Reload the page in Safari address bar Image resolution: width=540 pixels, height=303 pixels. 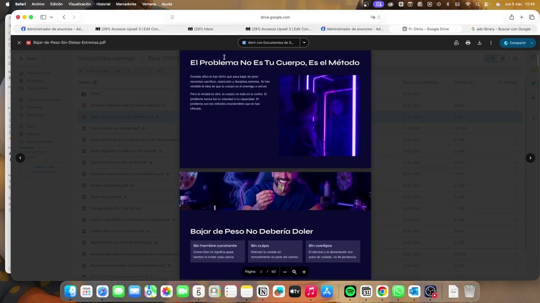(379, 17)
